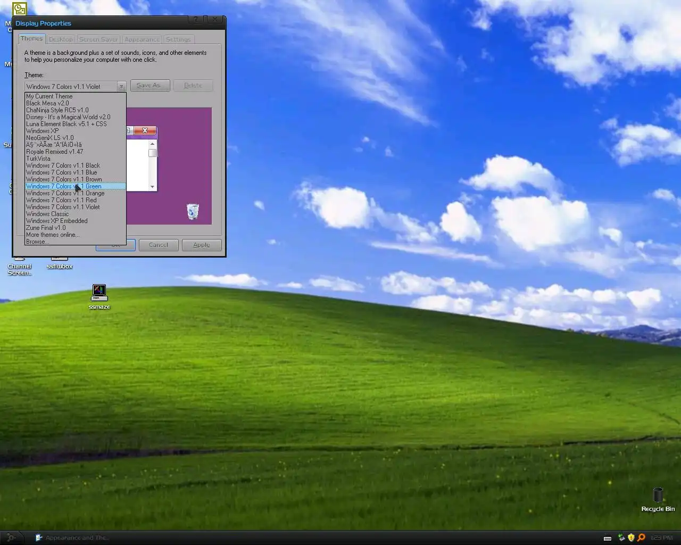Screen dimensions: 681x545
Task: Select the yellow icon above Display Properties
Action: pyautogui.click(x=19, y=9)
